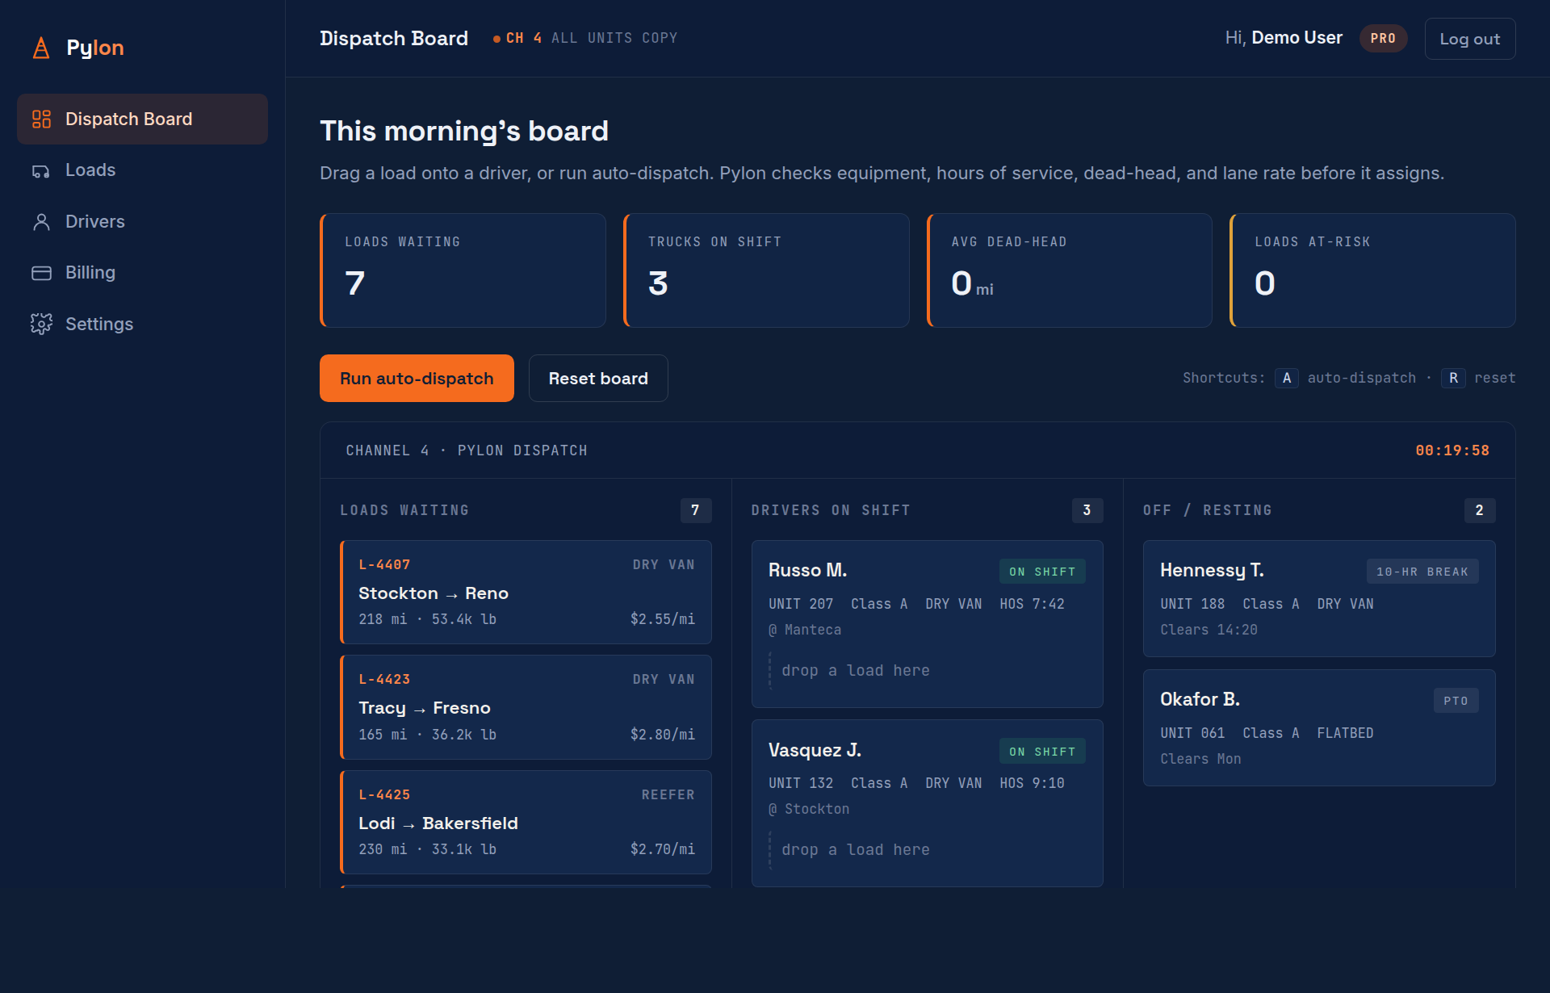This screenshot has height=993, width=1550.
Task: Click HOS 9:10 on Vasquez's card
Action: pos(1033,783)
